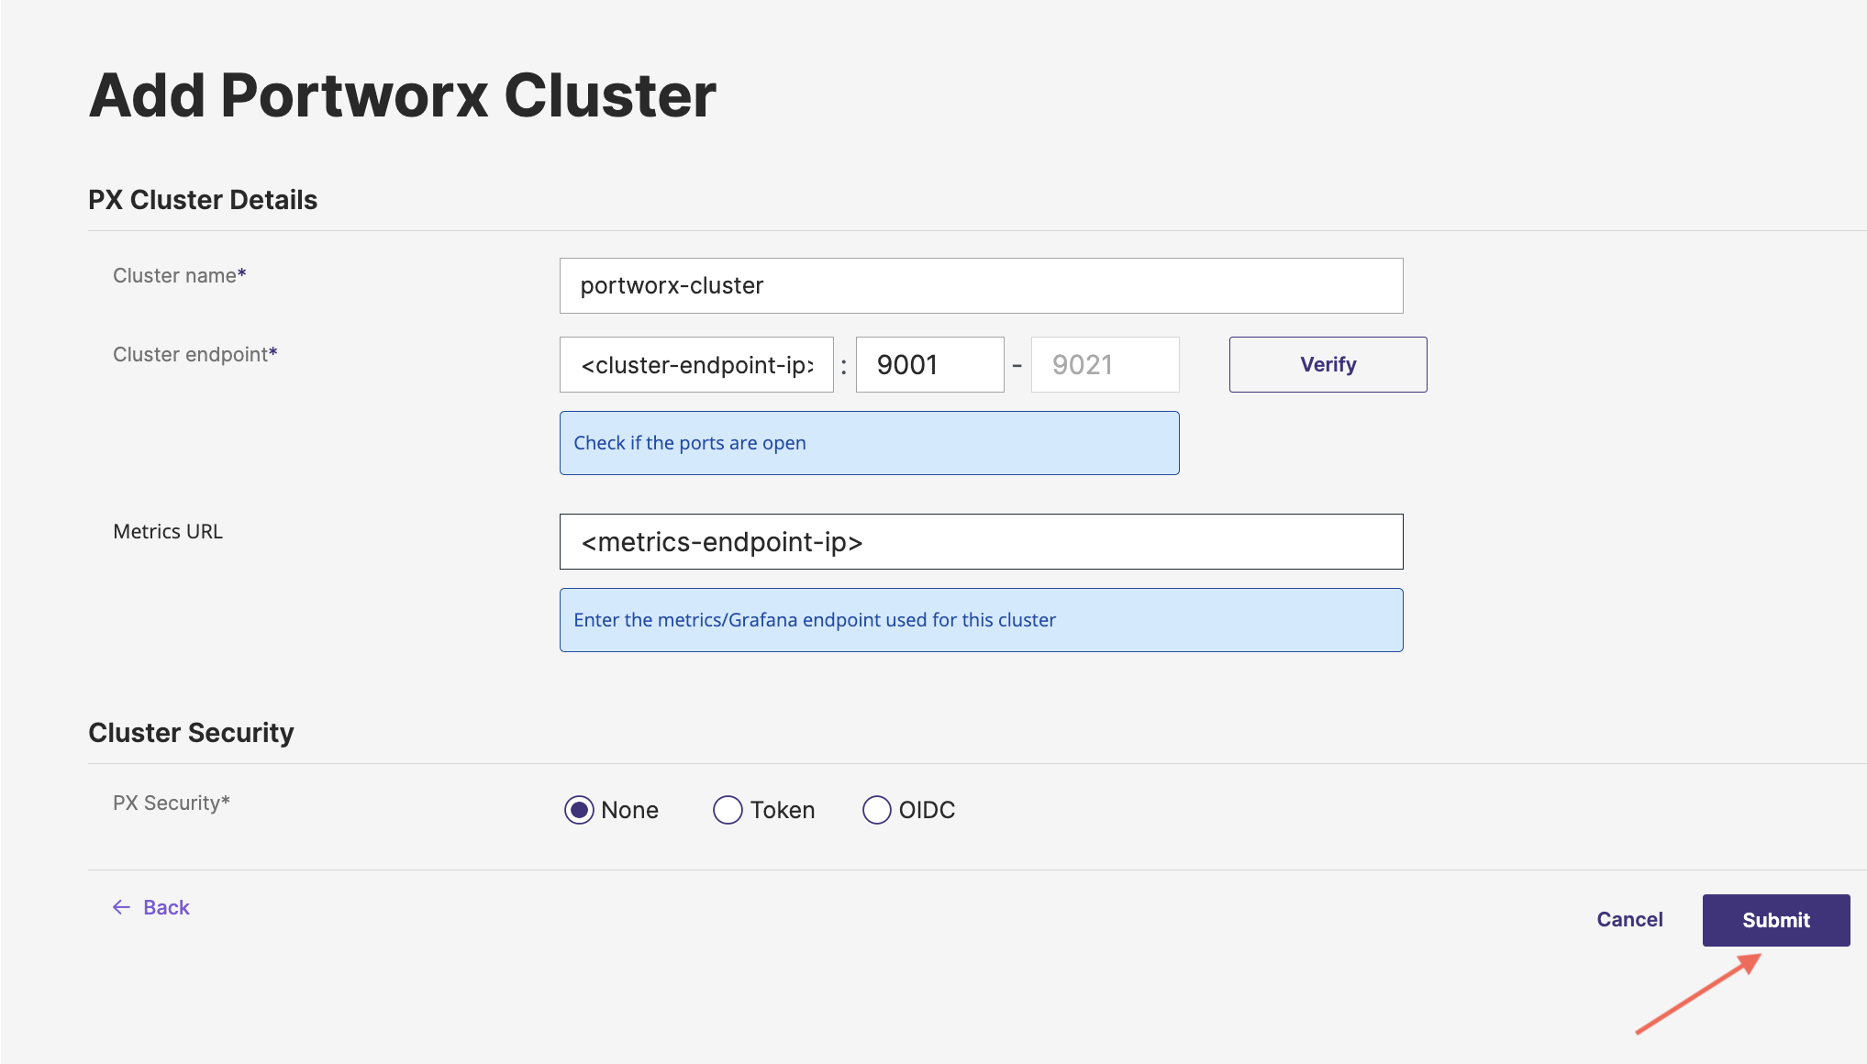Select the Token security option
The width and height of the screenshot is (1867, 1064).
[728, 810]
